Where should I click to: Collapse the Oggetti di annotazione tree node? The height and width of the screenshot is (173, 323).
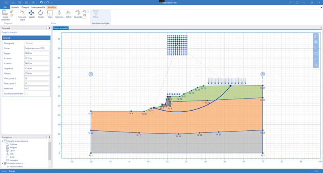pos(3,141)
